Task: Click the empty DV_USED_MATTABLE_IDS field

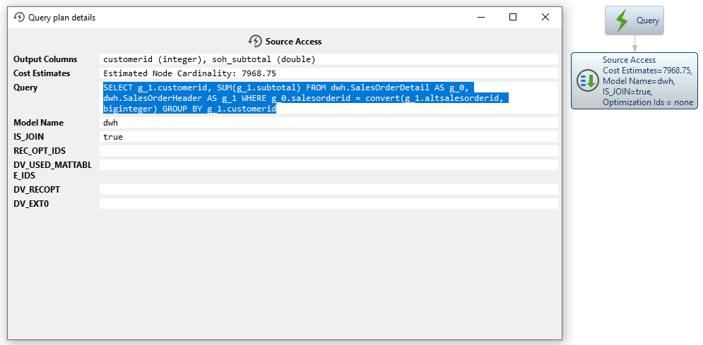Action: pyautogui.click(x=329, y=165)
